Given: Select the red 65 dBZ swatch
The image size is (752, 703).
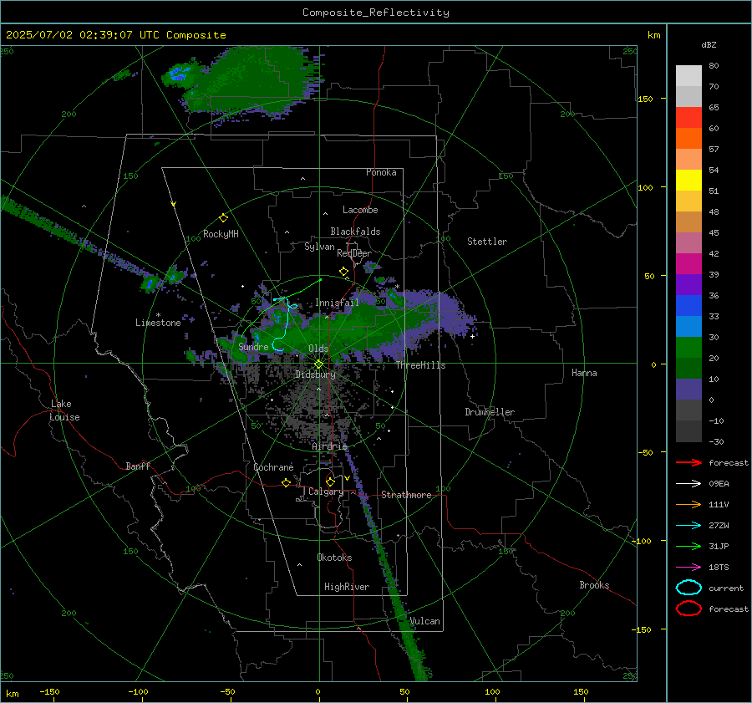Looking at the screenshot, I should [x=688, y=118].
